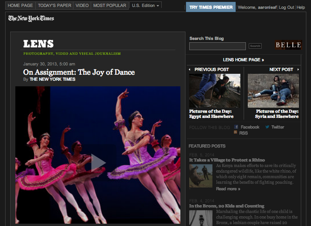
Task: Open the Help link
Action: [x=301, y=7]
